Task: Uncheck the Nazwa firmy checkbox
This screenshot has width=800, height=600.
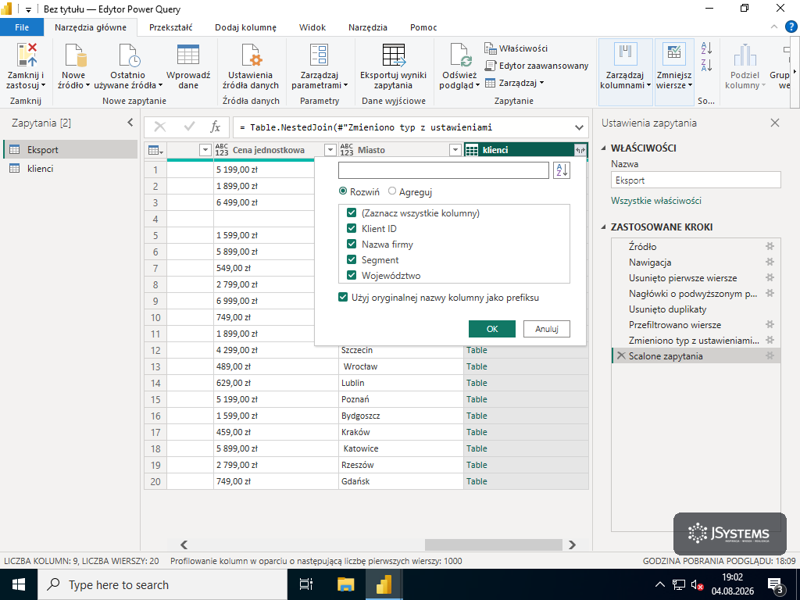Action: [x=352, y=244]
